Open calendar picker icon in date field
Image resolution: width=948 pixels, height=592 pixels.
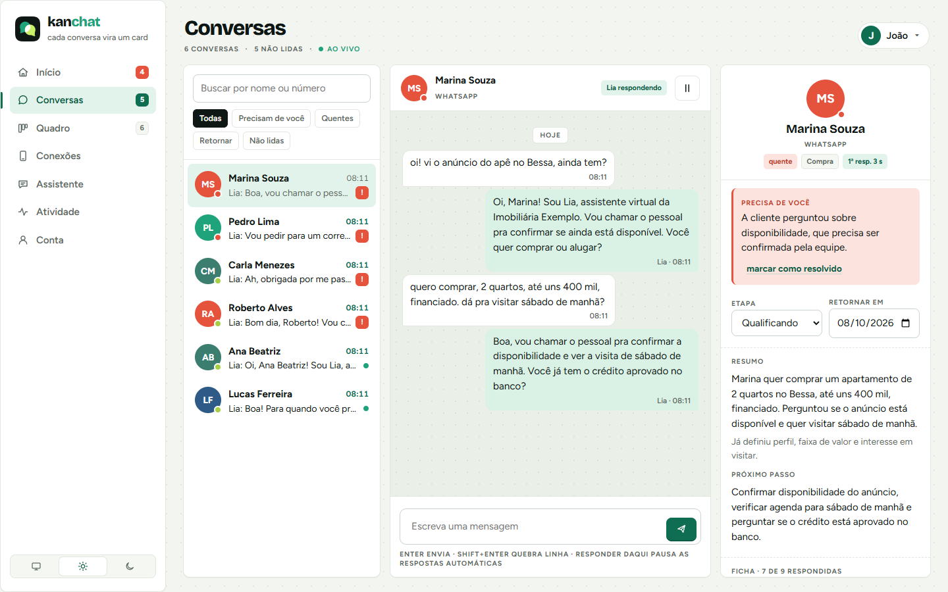[x=906, y=323]
